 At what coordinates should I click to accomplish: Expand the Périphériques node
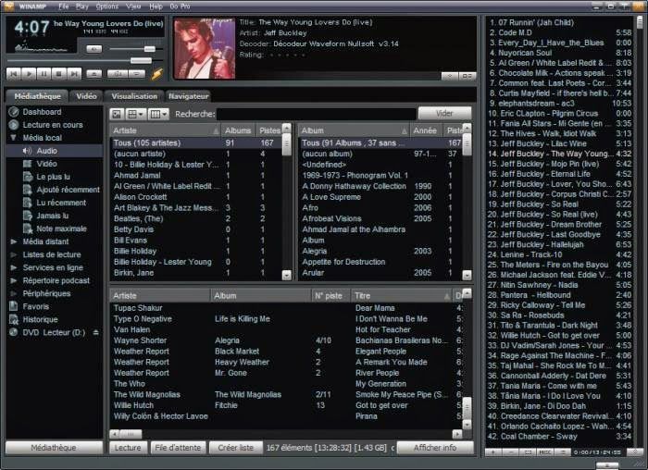(13, 293)
